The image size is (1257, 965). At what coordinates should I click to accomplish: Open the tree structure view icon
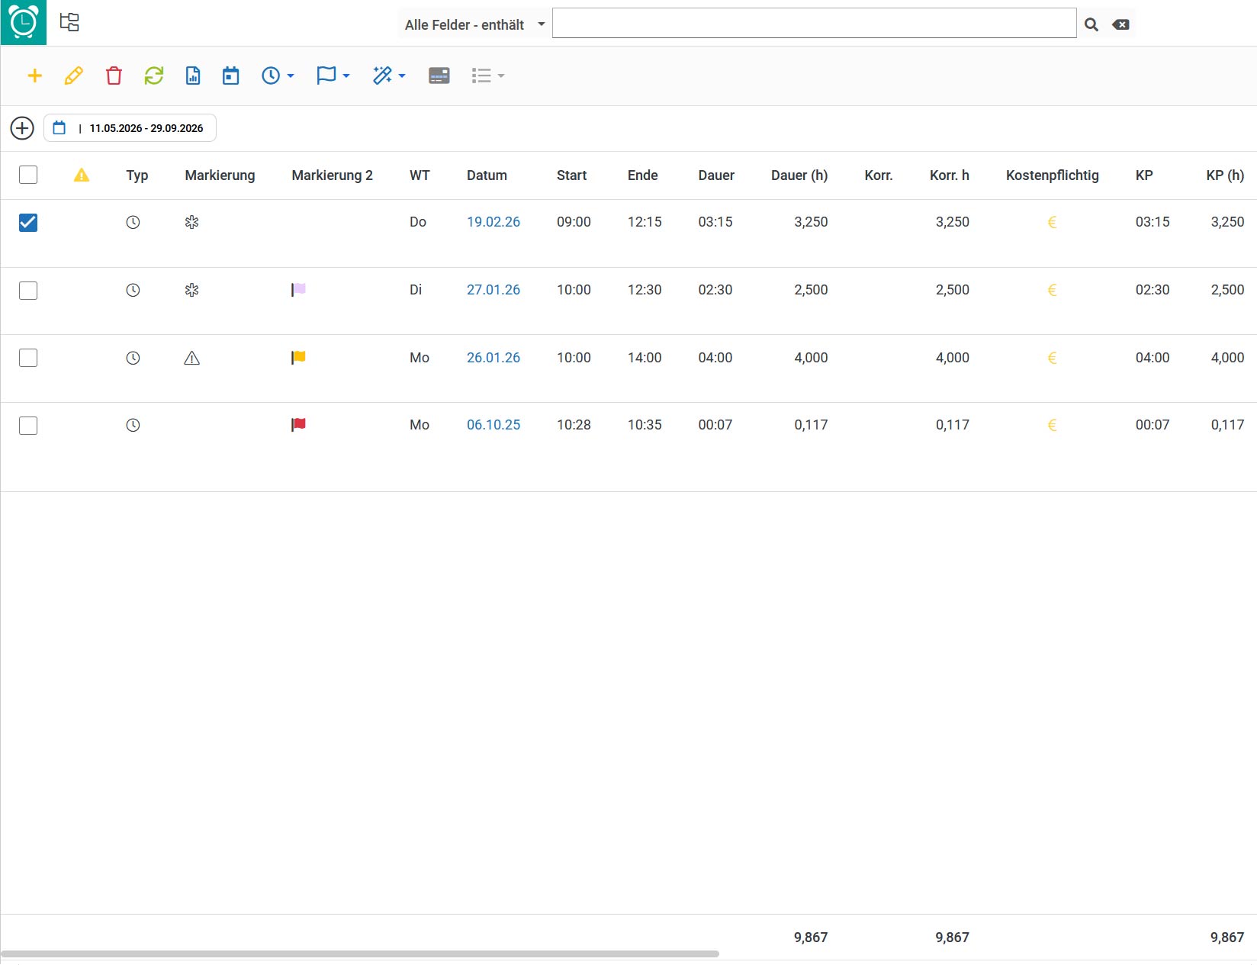(x=69, y=23)
